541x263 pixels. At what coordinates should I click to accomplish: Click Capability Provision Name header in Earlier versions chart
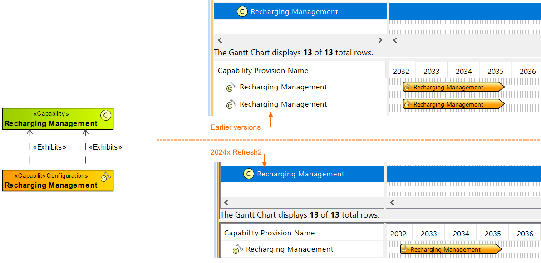pos(263,71)
